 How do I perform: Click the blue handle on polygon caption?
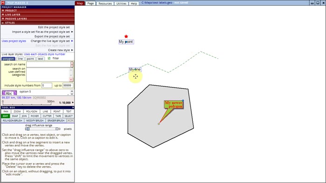[183, 100]
